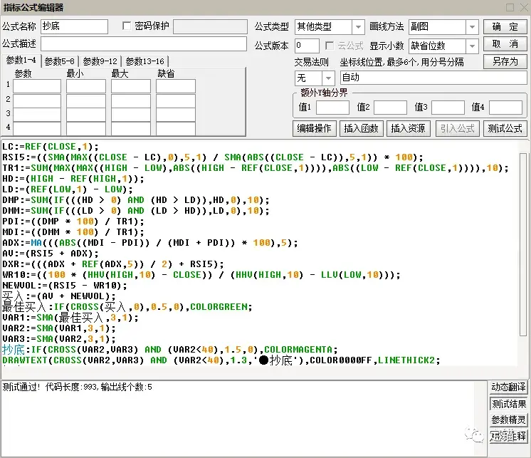Click row 1 parameter name field
Screen dimensions: 531x458
37,86
